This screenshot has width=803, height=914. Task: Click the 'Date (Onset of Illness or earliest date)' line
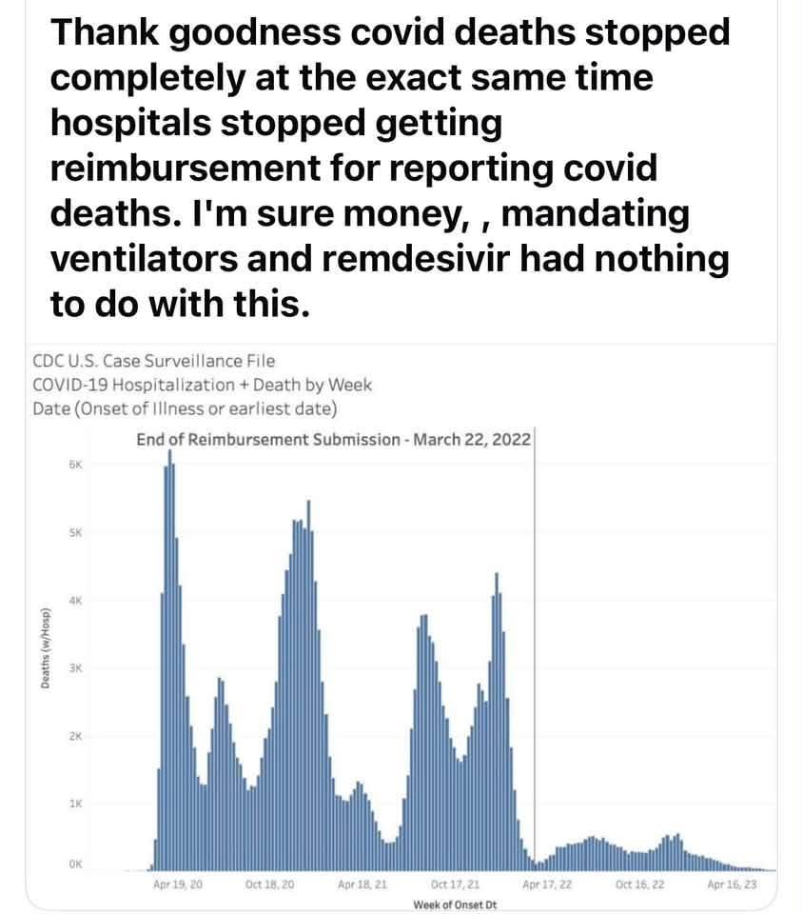(x=185, y=408)
